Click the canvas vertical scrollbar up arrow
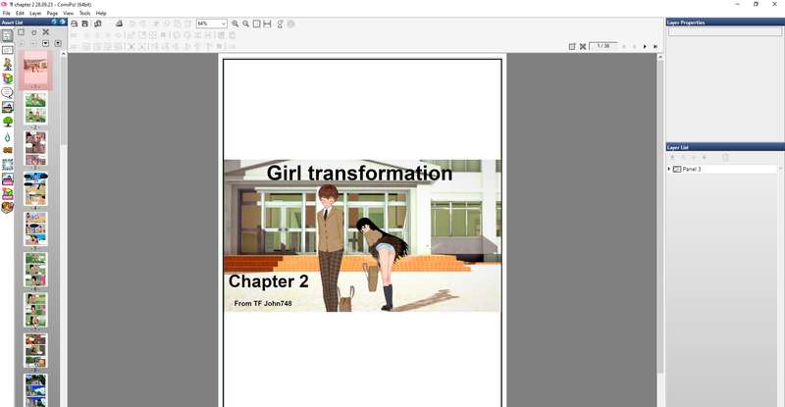 pyautogui.click(x=659, y=57)
